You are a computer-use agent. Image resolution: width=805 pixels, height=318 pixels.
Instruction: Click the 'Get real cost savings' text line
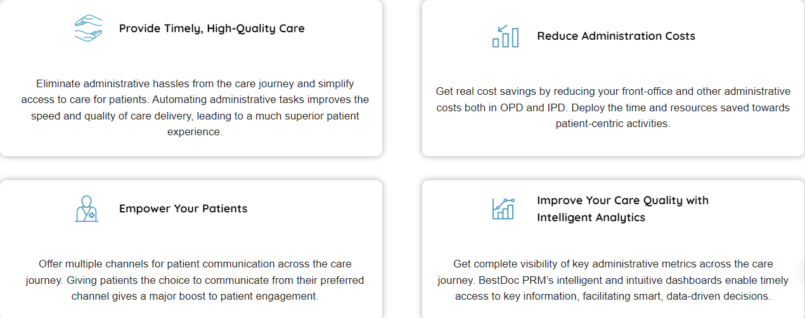point(613,91)
